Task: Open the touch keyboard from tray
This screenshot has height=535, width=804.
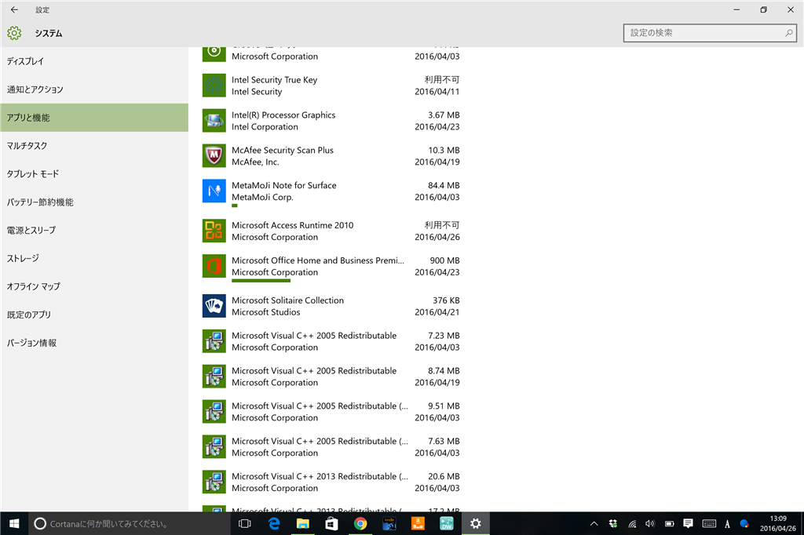Action: (x=709, y=524)
